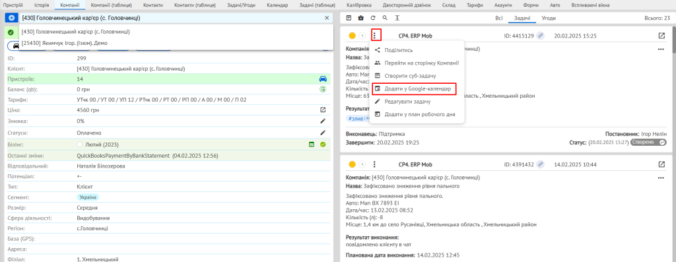676x262 pixels.
Task: Open the Калібровка tab
Action: [x=358, y=5]
